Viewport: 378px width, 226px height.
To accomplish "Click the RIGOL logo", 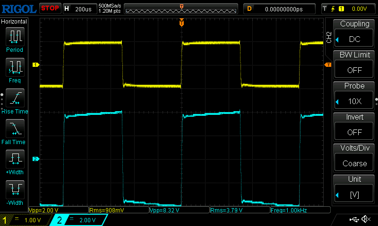I will 19,9.
